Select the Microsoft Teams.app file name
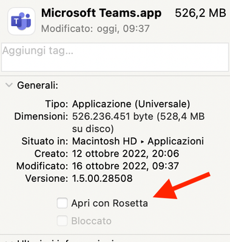Image resolution: width=230 pixels, height=242 pixels. (x=101, y=13)
